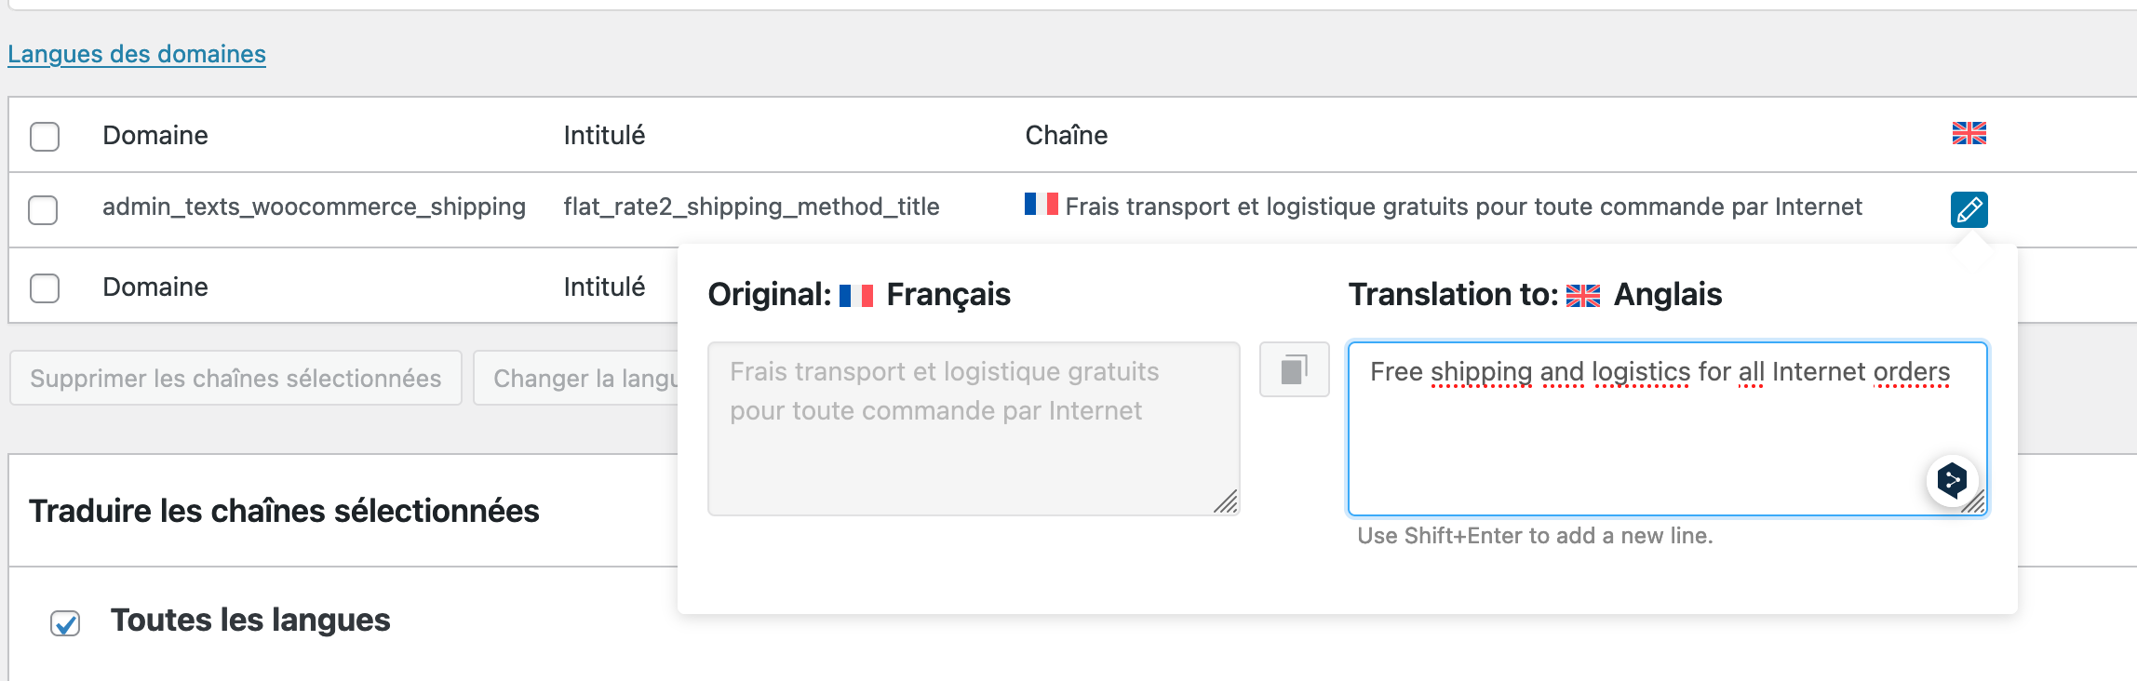Click the DeepL translate icon in textarea
The width and height of the screenshot is (2137, 681).
1952,480
